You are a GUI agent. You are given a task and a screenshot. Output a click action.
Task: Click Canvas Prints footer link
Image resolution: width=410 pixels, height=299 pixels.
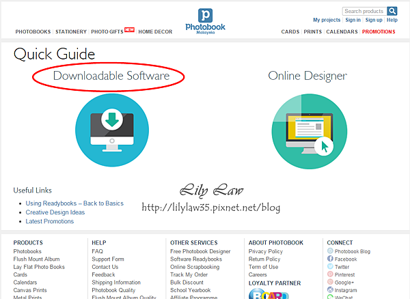pos(30,290)
